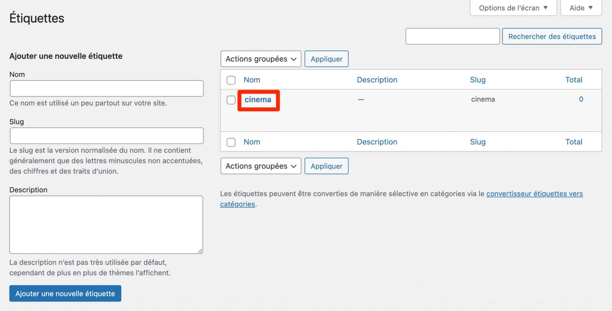The image size is (612, 311).
Task: Open the Options de l'écran panel
Action: click(x=512, y=8)
